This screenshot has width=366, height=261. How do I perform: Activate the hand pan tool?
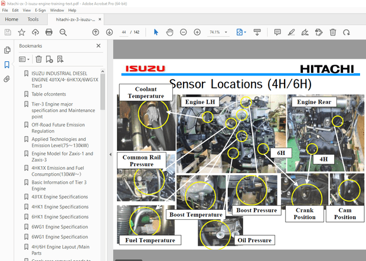tap(169, 32)
